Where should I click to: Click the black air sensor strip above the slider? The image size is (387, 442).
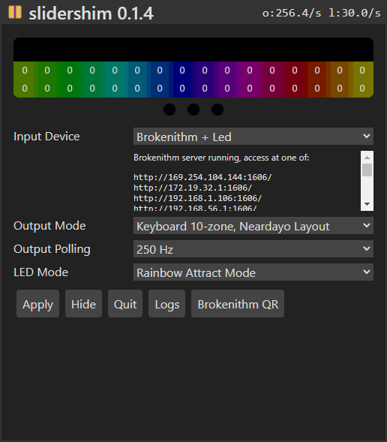coord(193,50)
